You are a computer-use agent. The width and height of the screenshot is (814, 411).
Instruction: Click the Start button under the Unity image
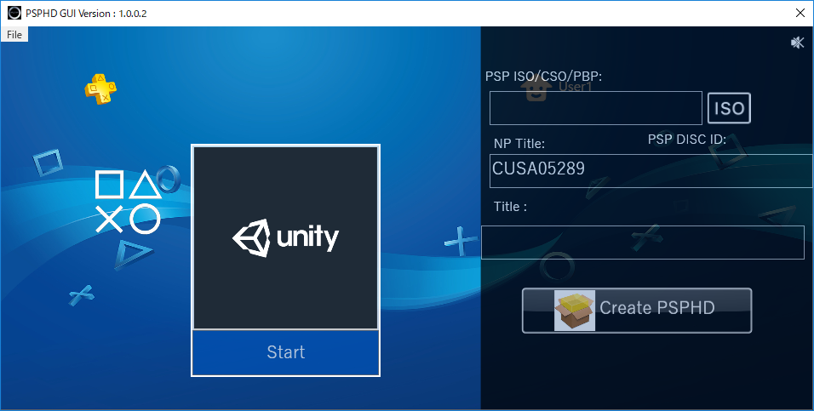pos(285,352)
